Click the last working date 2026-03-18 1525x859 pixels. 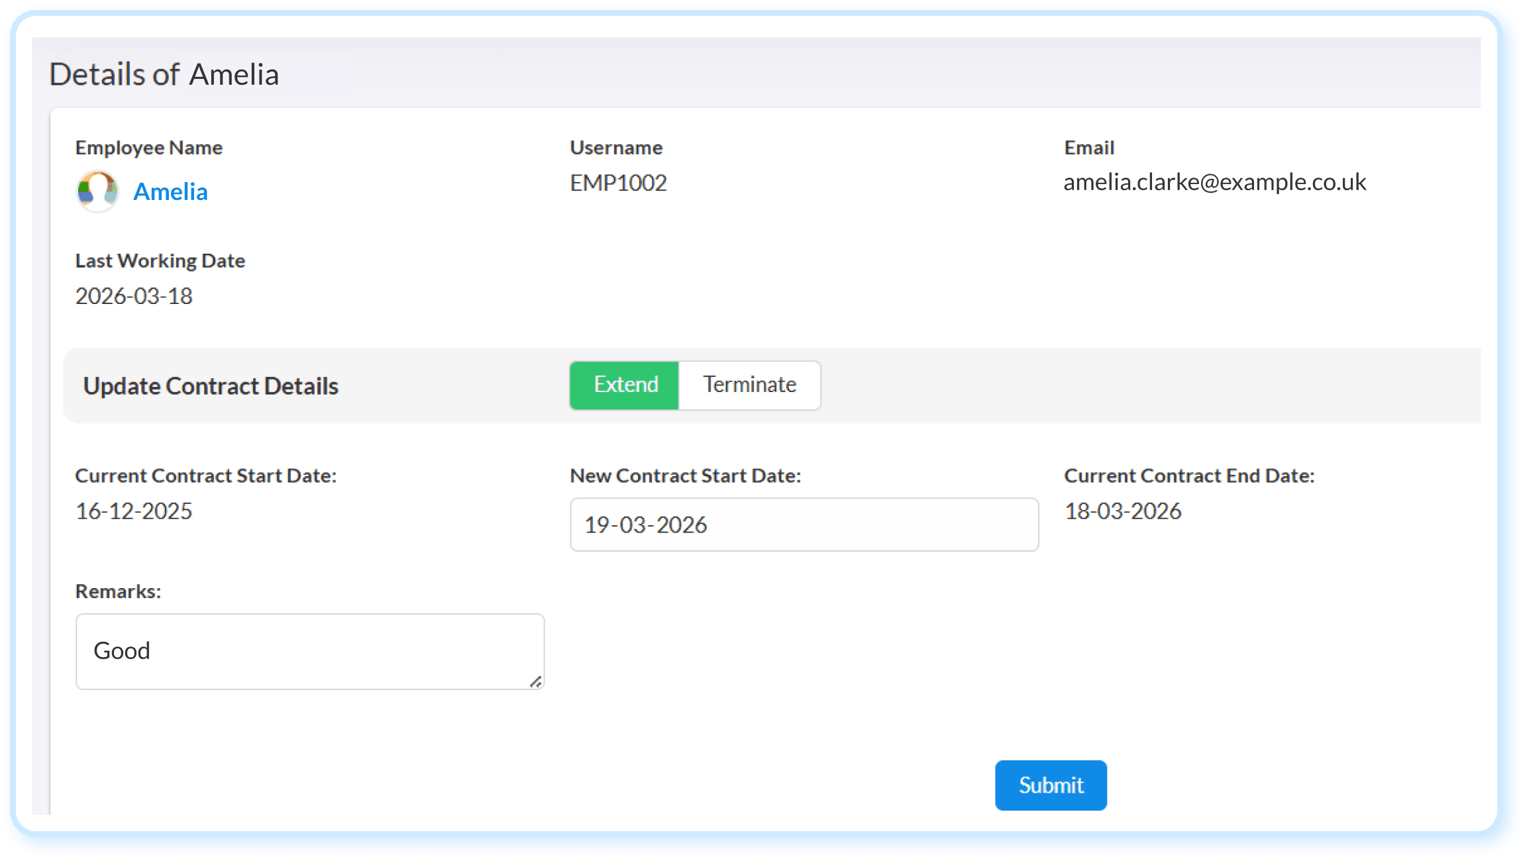click(x=134, y=296)
